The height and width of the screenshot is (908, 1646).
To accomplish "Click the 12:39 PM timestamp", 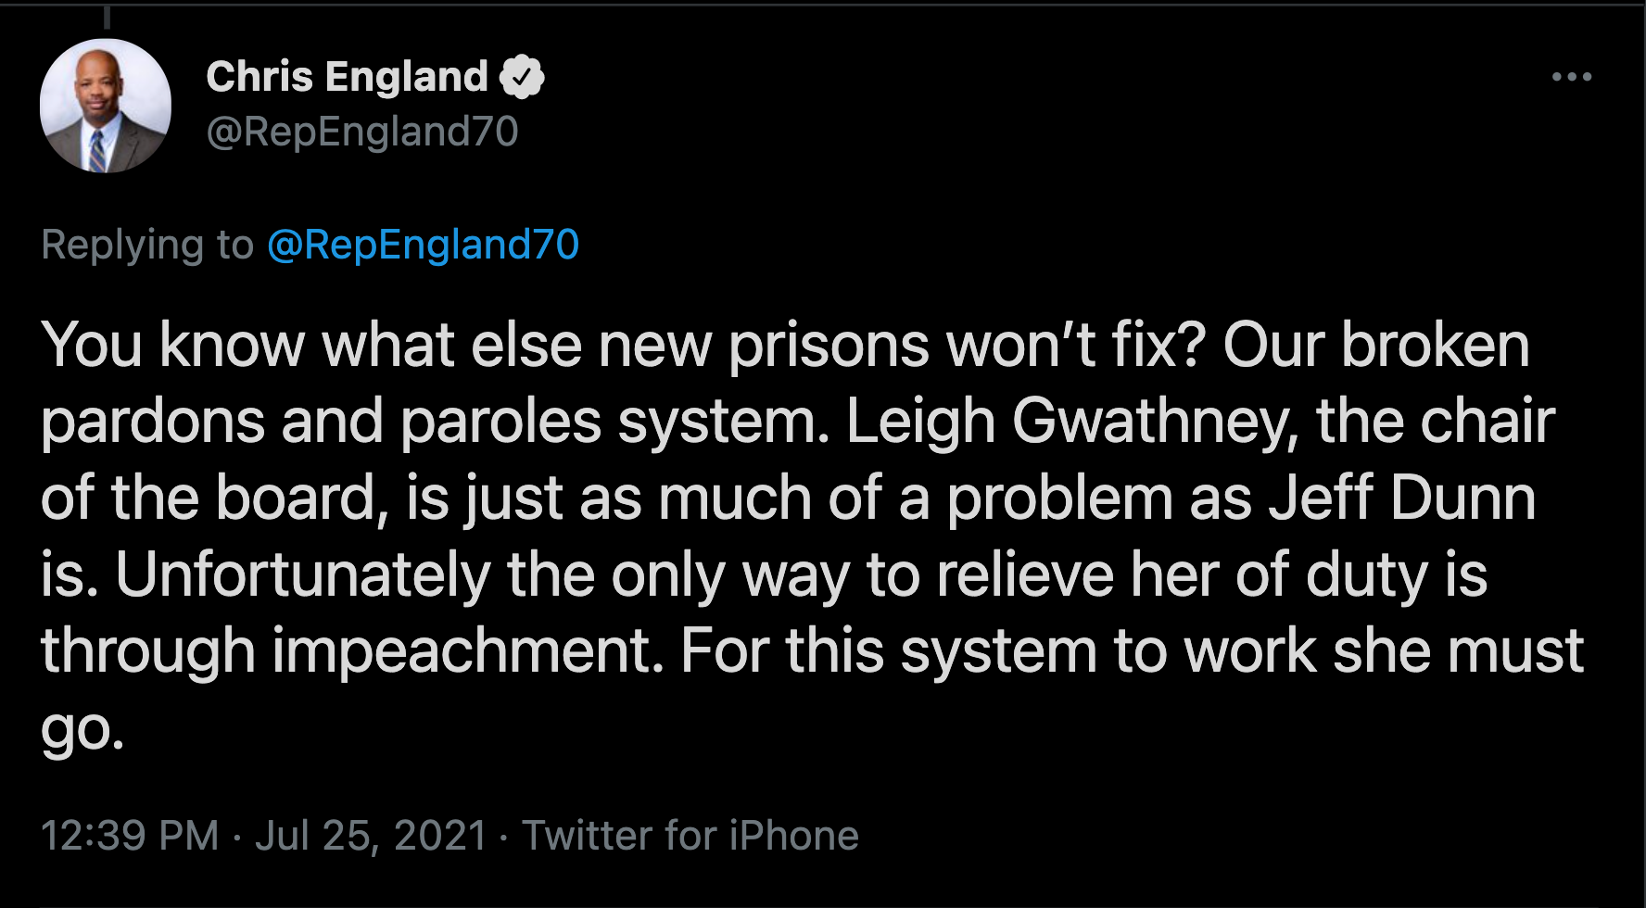I will point(130,835).
